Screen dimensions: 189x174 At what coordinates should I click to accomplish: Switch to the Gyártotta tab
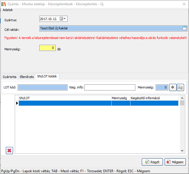9,77
